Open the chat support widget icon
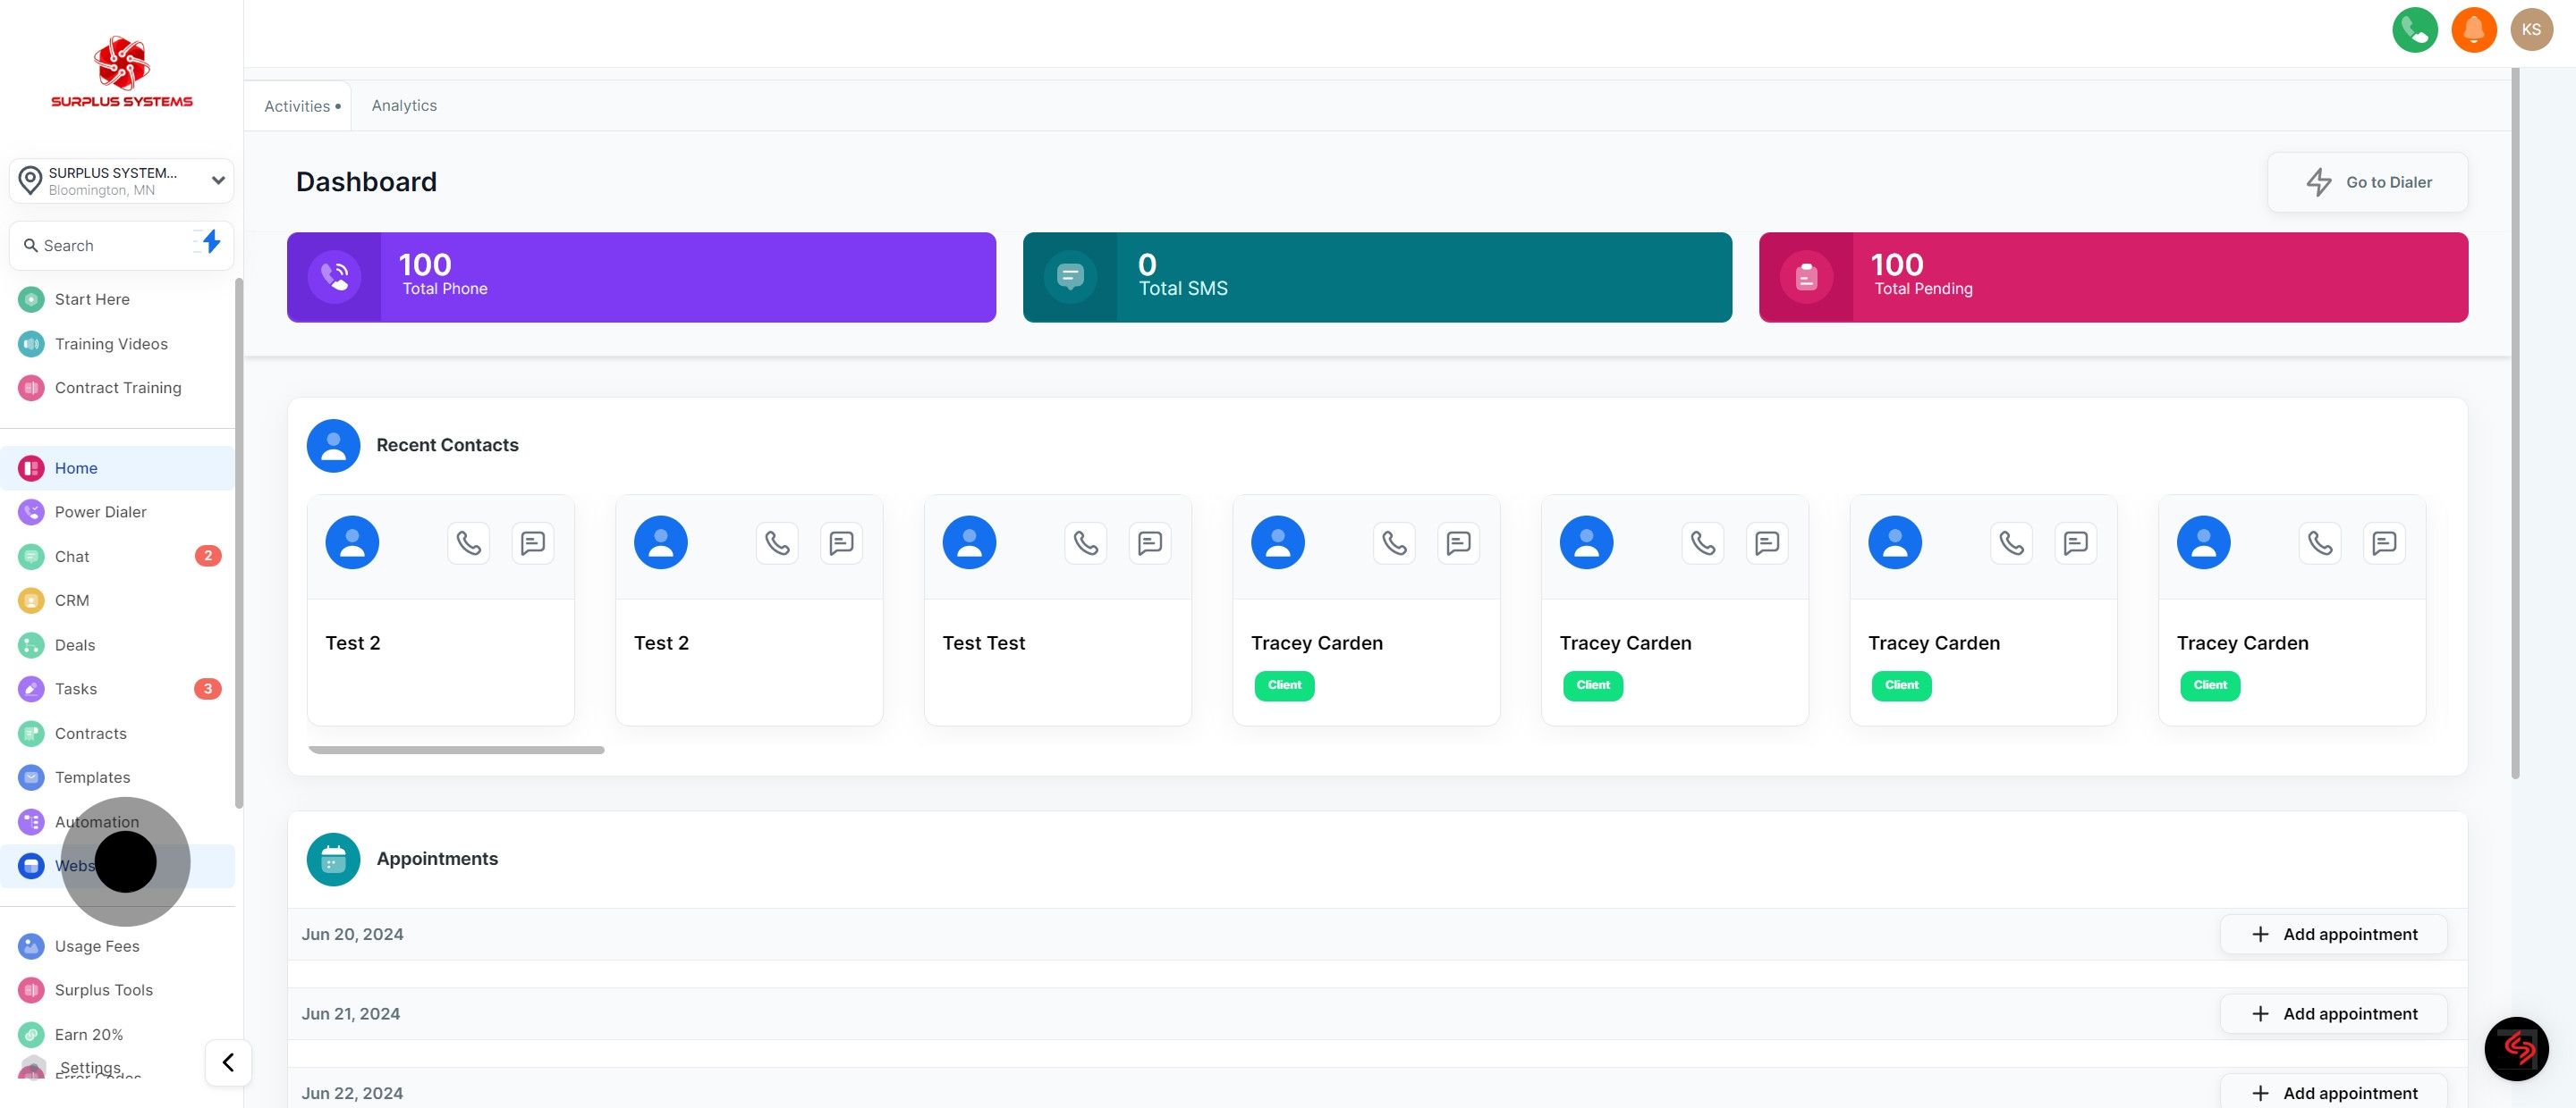 pos(2516,1048)
